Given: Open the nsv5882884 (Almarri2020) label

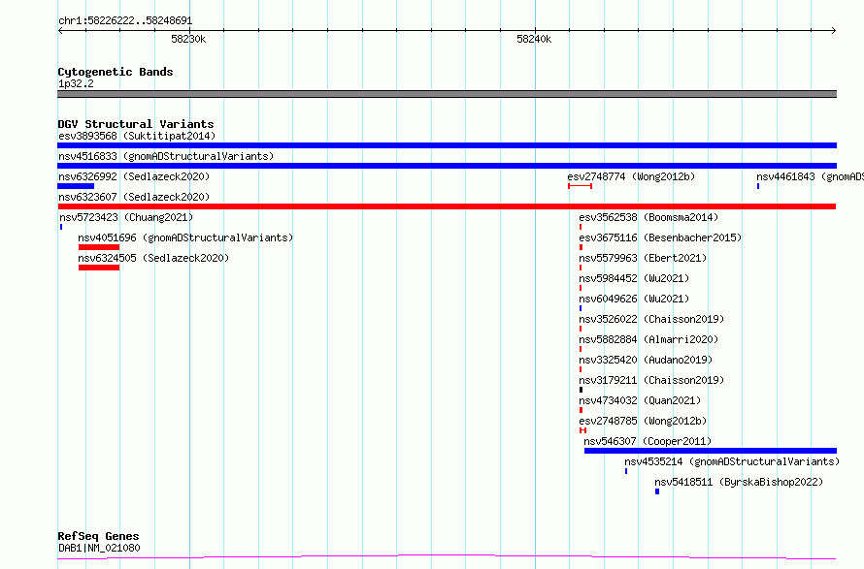Looking at the screenshot, I should [x=648, y=339].
